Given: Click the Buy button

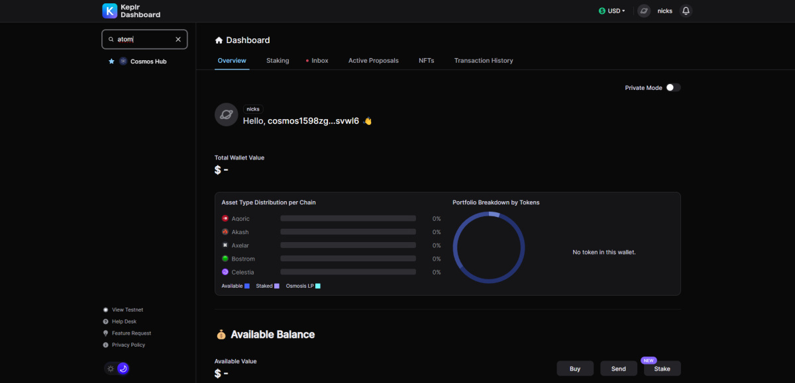Looking at the screenshot, I should click(575, 368).
